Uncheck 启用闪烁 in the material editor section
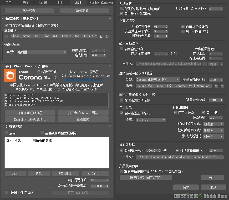The width and height of the screenshot is (229, 200). click(203, 112)
